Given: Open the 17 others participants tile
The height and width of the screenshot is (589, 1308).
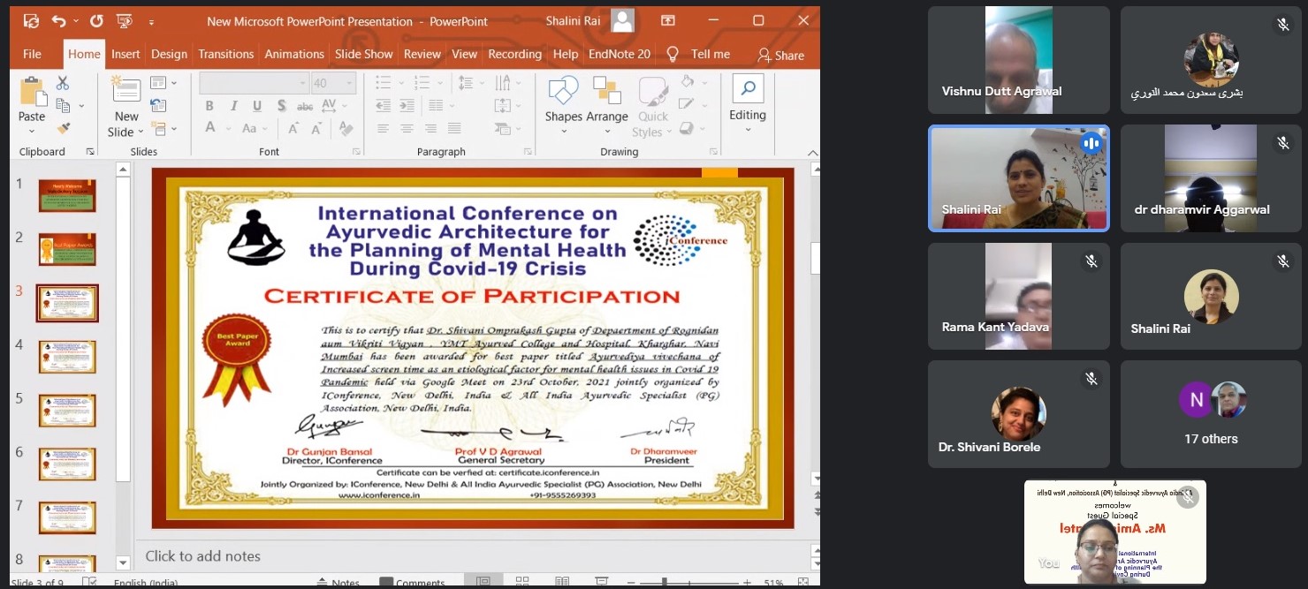Looking at the screenshot, I should (x=1211, y=413).
